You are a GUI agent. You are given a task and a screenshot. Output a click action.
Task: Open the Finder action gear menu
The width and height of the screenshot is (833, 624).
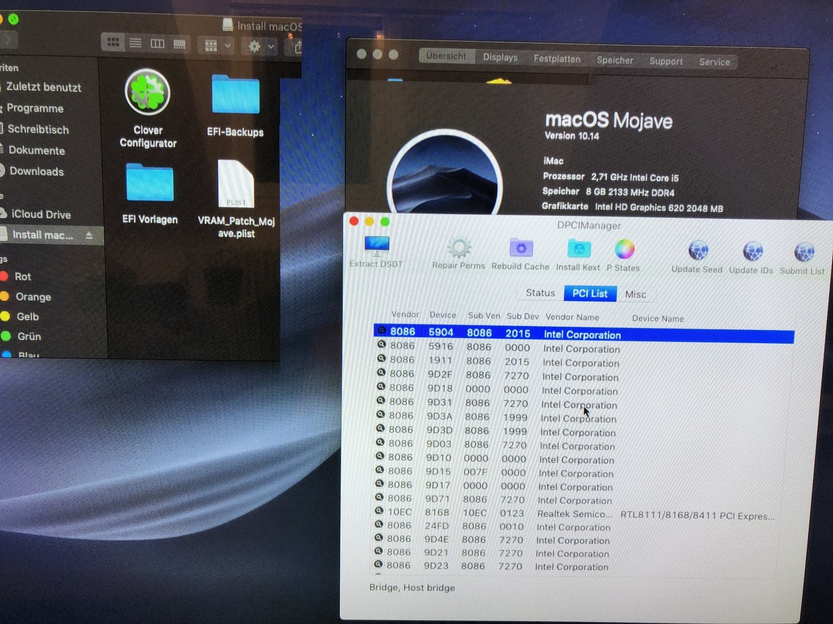coord(260,46)
